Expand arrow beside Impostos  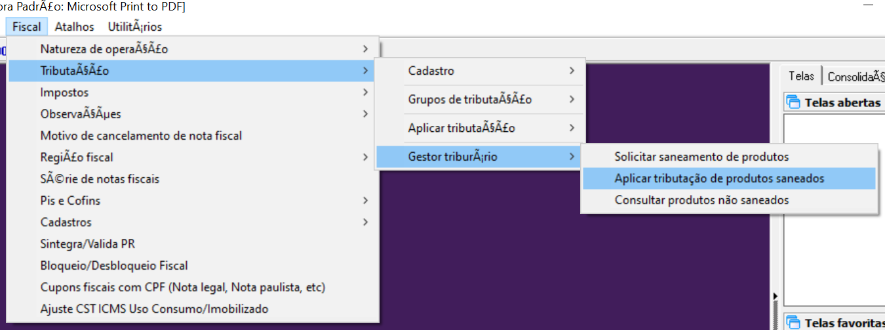(x=365, y=92)
